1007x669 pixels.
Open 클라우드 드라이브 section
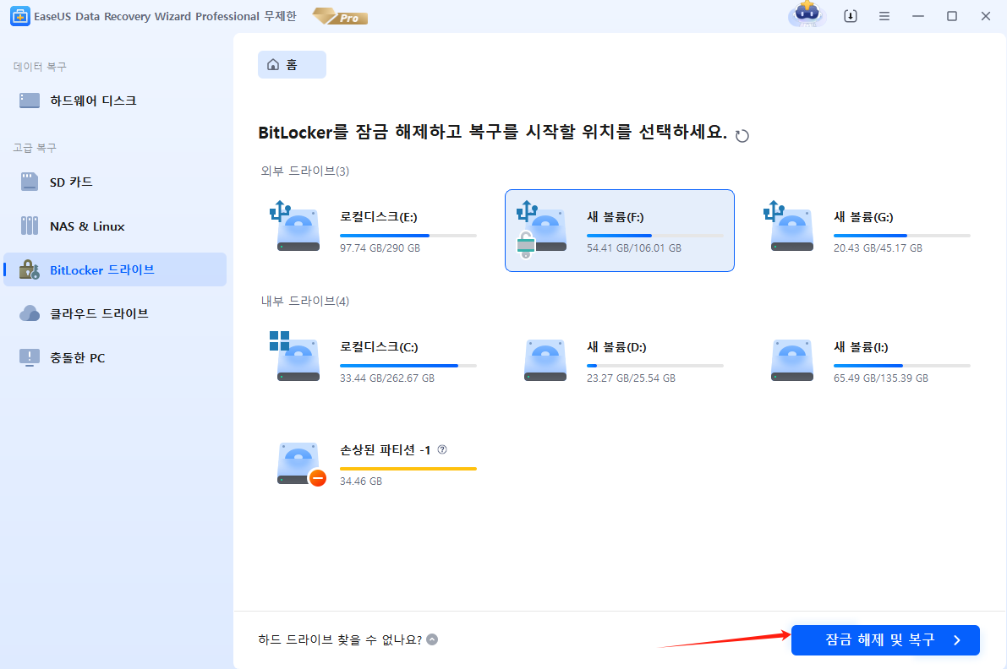click(115, 313)
